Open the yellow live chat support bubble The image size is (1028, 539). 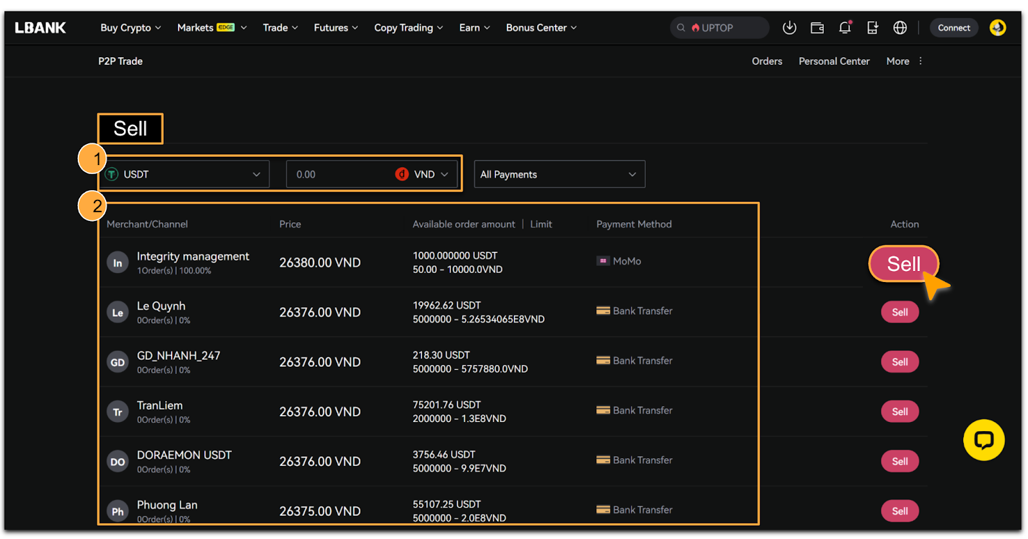(983, 440)
